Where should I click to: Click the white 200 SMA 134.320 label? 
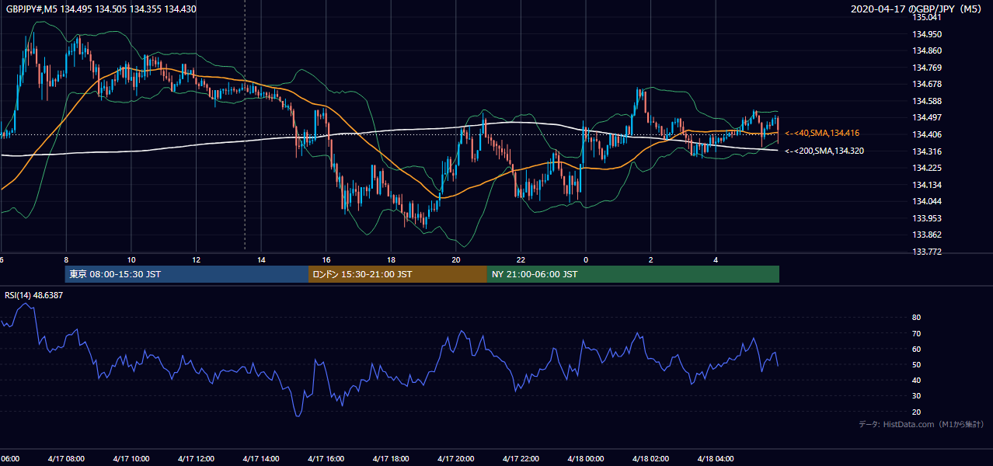(x=824, y=151)
